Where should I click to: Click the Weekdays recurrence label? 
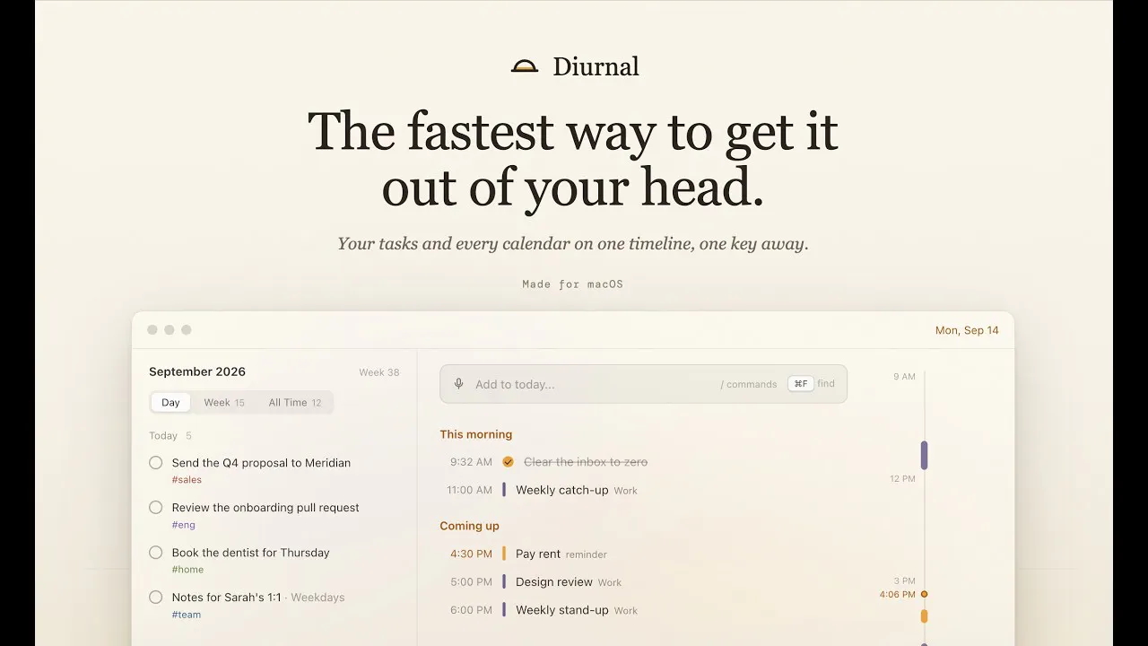(x=317, y=598)
